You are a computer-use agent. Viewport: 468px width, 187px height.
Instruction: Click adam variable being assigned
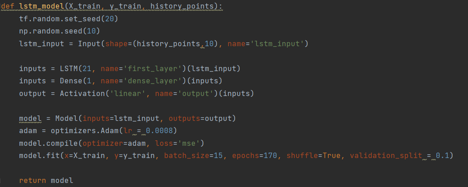(28, 131)
